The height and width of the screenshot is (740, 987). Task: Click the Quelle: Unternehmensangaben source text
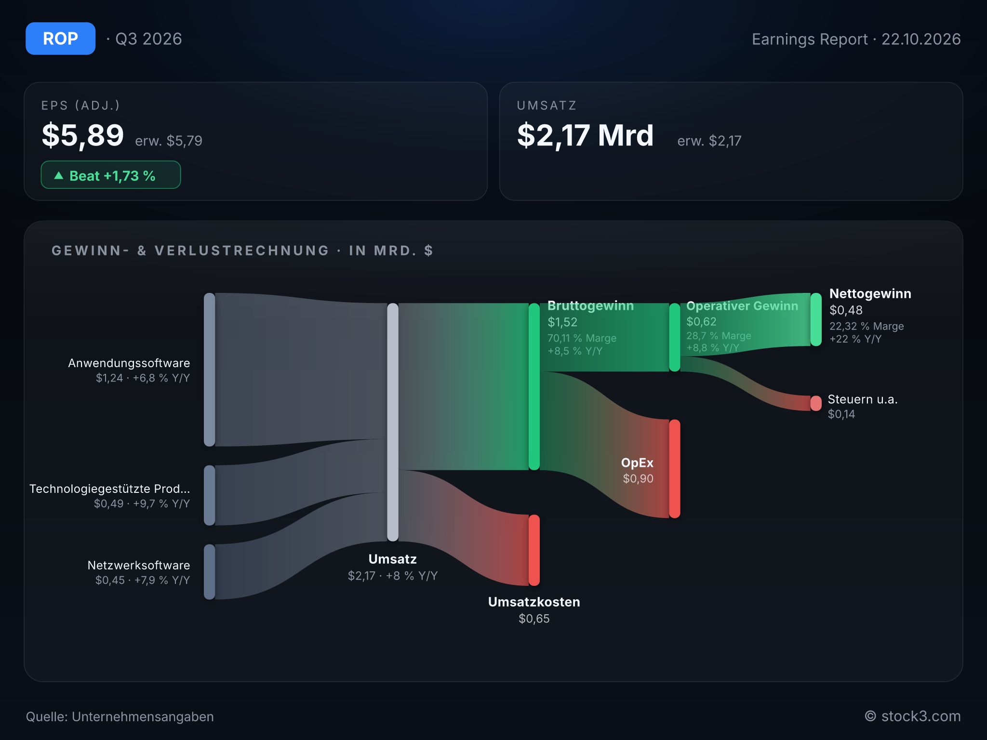(x=120, y=717)
